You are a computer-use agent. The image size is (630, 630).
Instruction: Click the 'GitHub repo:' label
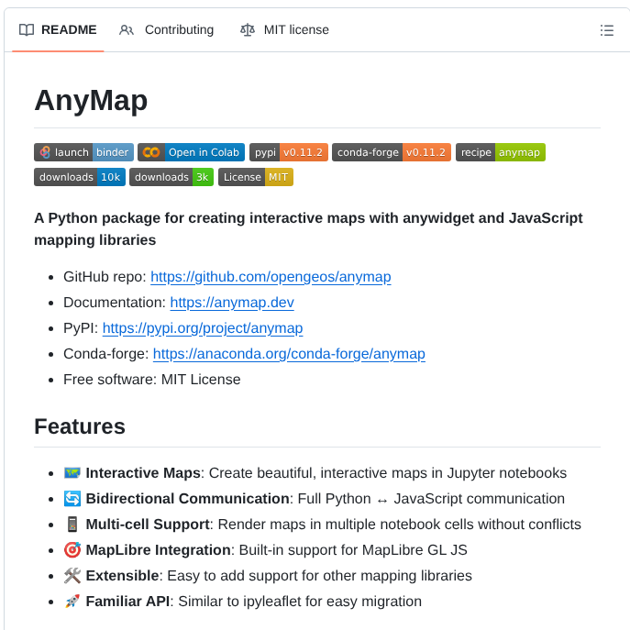click(x=105, y=277)
